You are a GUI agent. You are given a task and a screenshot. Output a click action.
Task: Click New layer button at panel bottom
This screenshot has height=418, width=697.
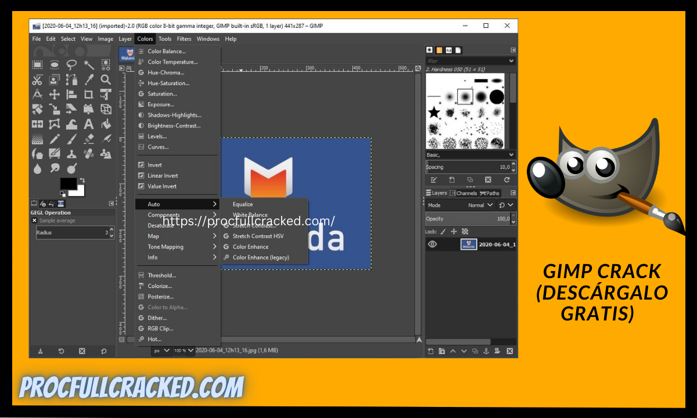430,351
